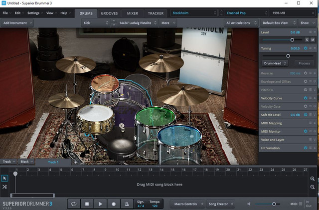Adjust the Level slider handle

point(292,40)
